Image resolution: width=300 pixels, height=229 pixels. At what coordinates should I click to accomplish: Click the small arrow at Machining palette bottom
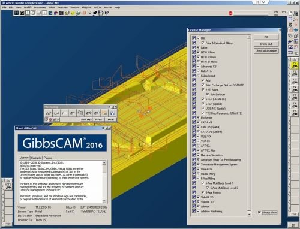(58, 120)
